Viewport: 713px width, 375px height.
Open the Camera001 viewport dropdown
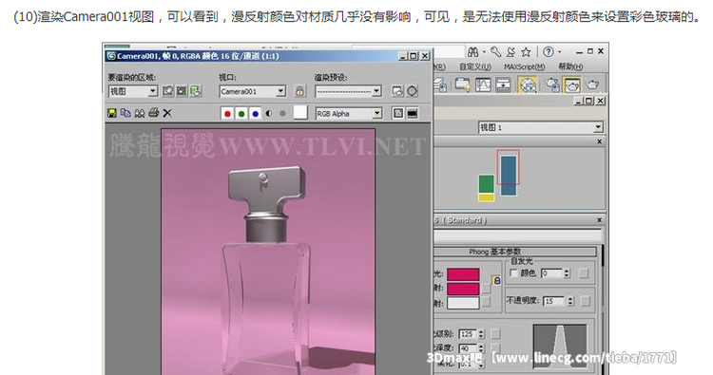[x=252, y=92]
